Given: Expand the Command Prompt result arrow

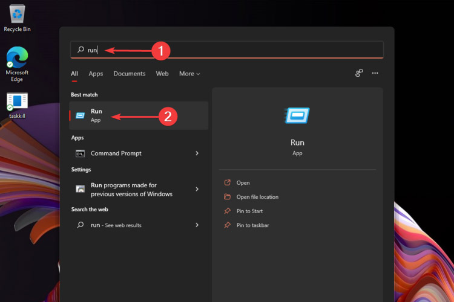Looking at the screenshot, I should (197, 153).
